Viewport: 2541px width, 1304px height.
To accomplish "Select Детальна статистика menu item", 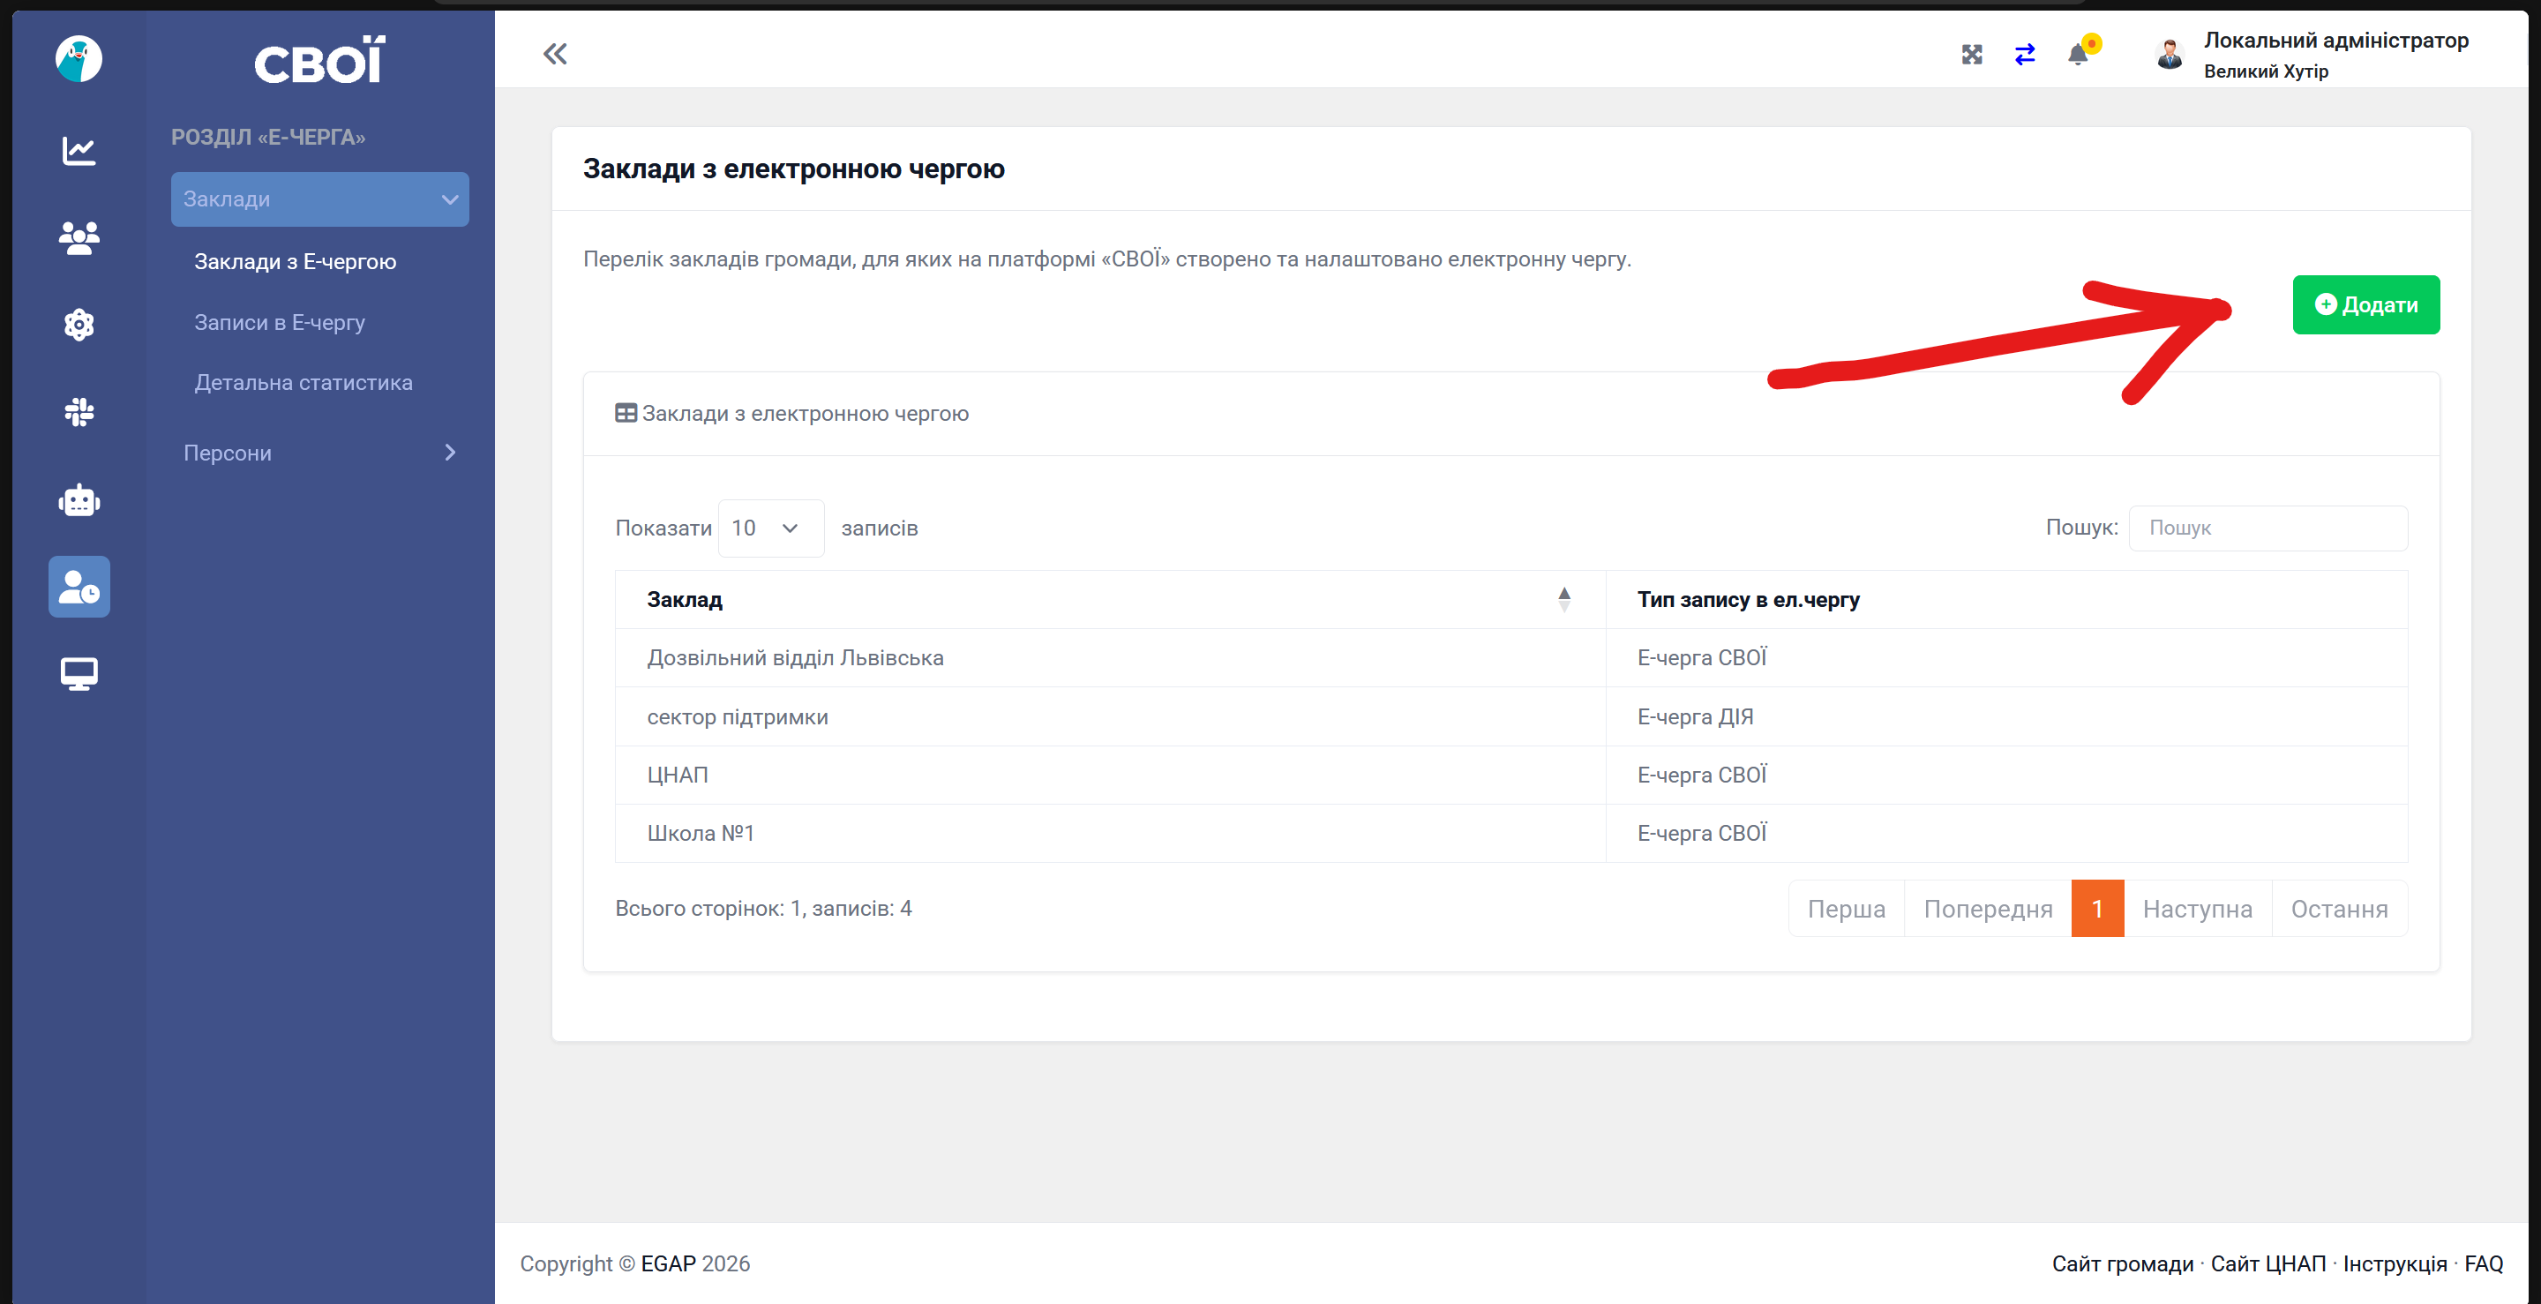I will [x=303, y=383].
